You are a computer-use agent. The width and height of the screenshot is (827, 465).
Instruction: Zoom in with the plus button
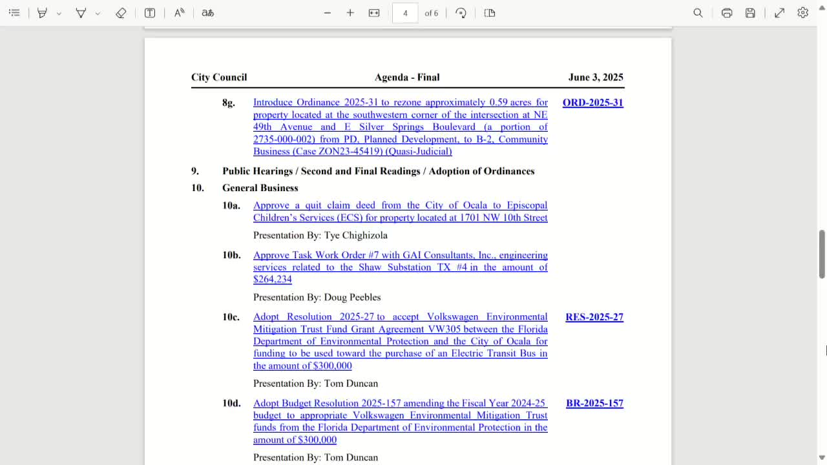[350, 13]
